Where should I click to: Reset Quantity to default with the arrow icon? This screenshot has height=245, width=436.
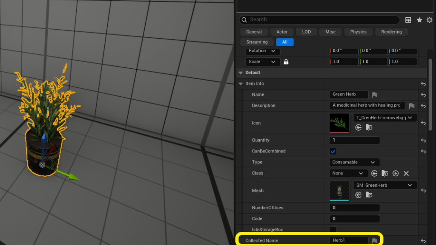pos(423,140)
